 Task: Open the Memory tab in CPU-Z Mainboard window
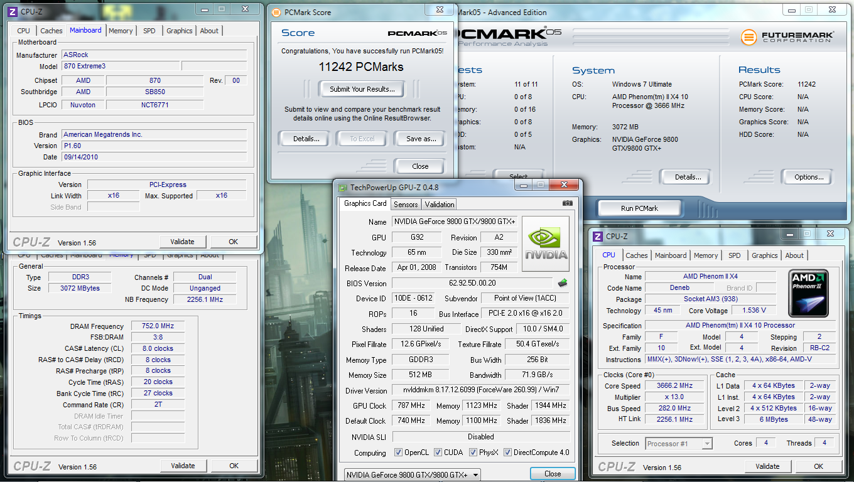[x=121, y=31]
